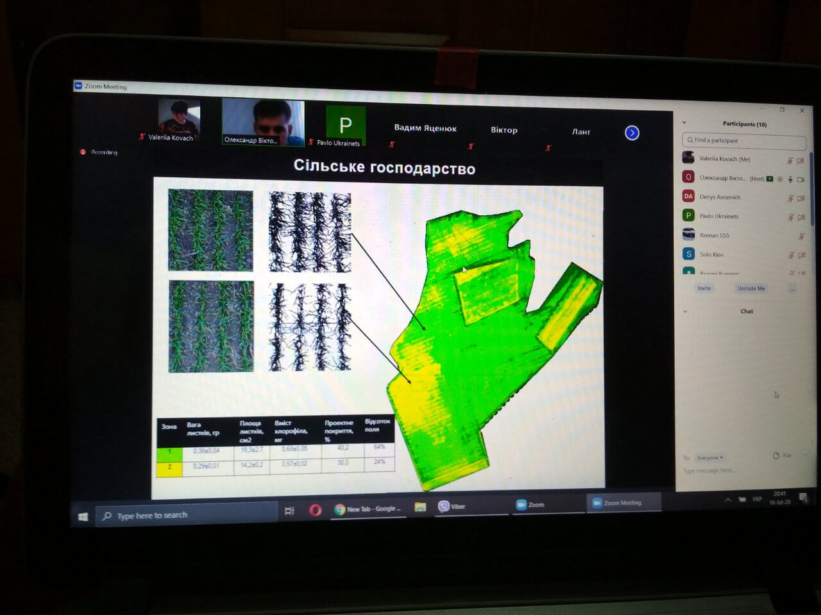The image size is (821, 615).
Task: Open File Explorer from the taskbar
Action: [x=420, y=507]
